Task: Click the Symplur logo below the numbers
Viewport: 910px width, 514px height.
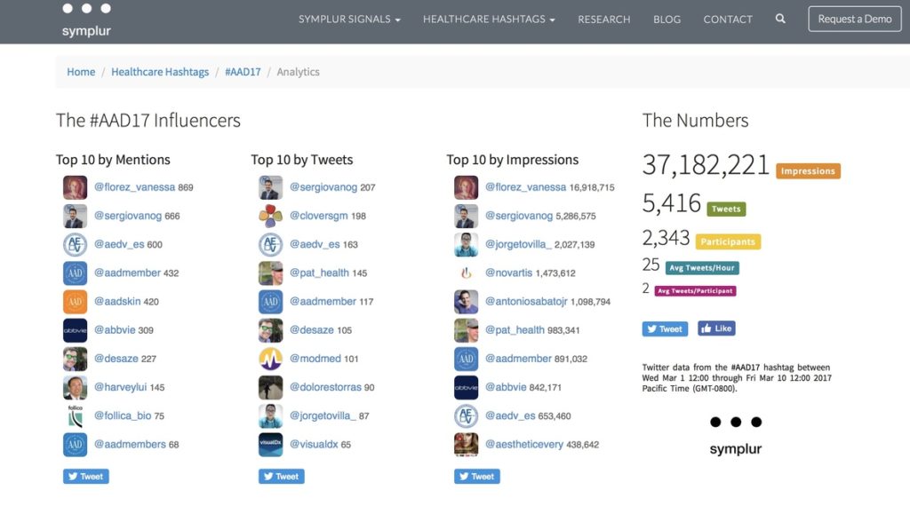Action: [735, 437]
